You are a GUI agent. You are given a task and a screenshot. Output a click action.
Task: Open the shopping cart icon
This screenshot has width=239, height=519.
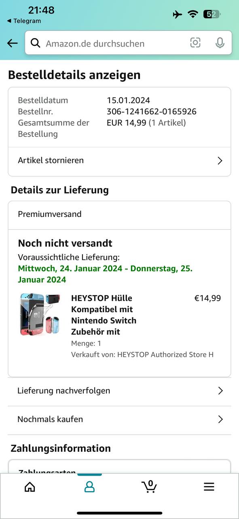[149, 486]
